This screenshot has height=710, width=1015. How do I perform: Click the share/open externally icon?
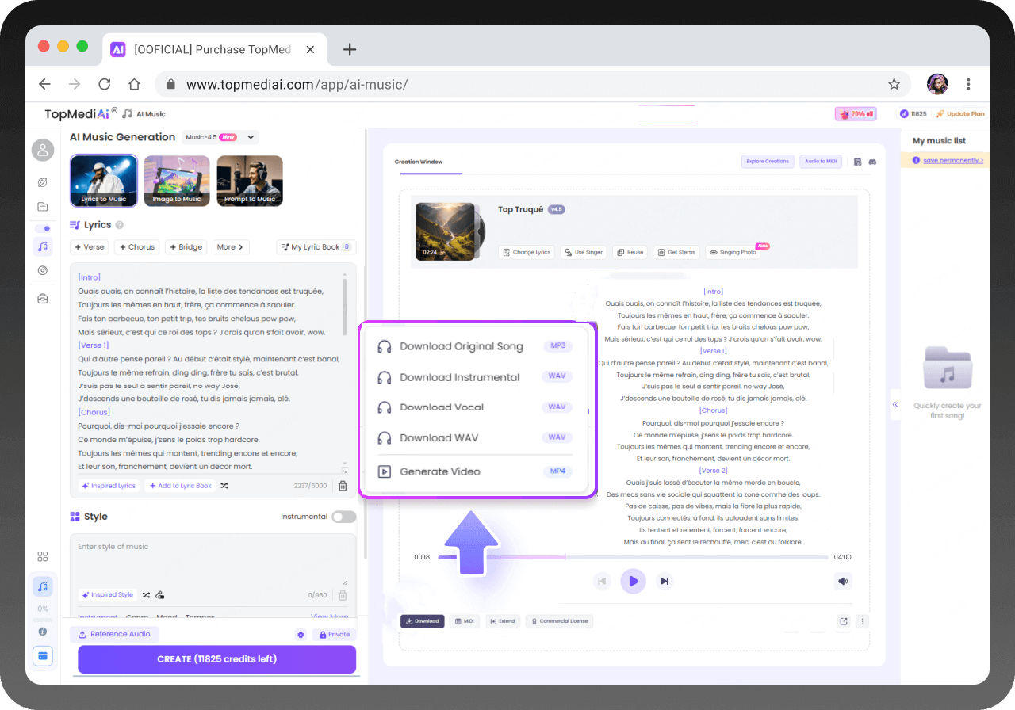(x=843, y=621)
